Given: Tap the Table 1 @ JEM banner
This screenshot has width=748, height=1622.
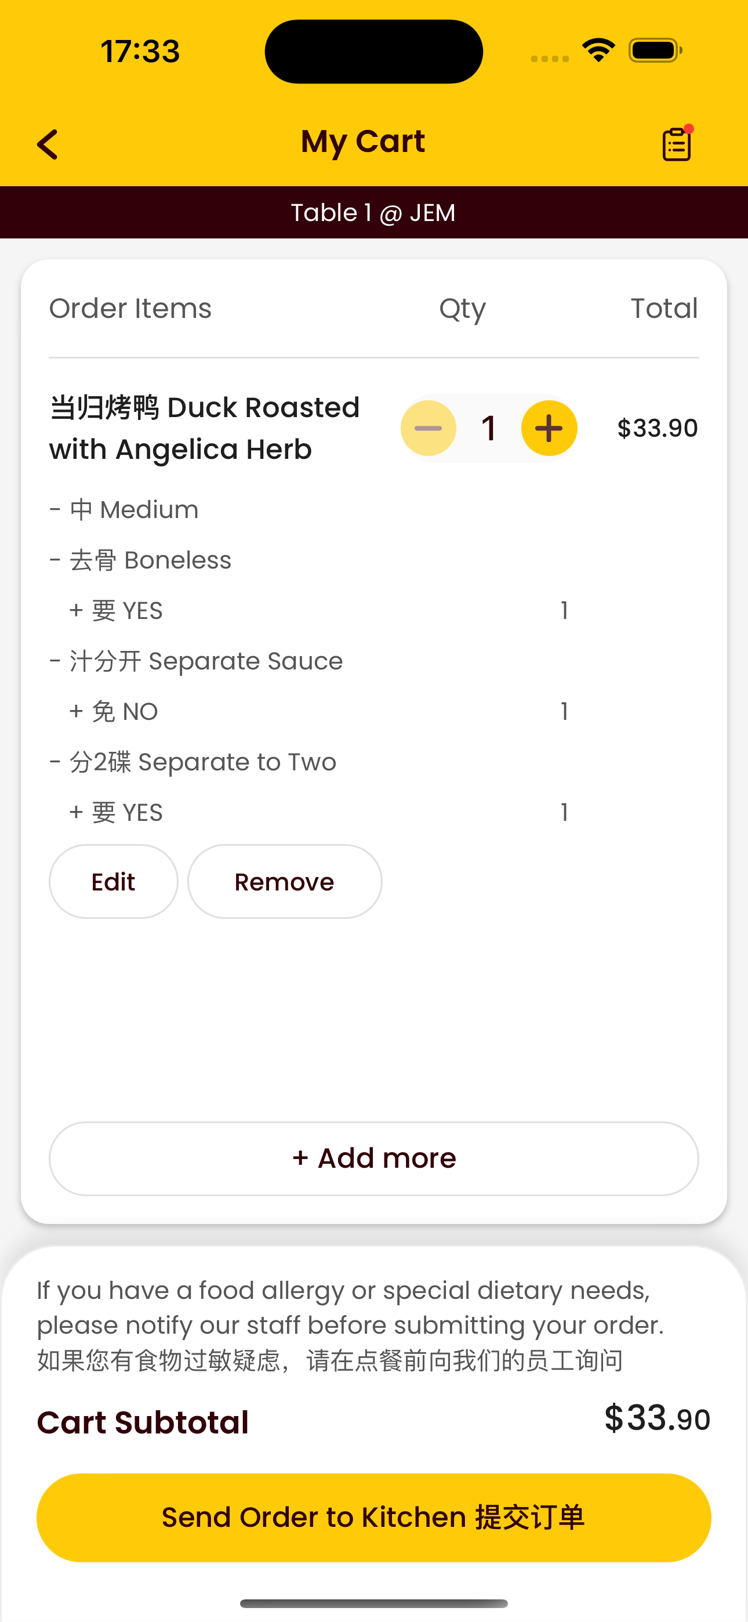Looking at the screenshot, I should [x=374, y=212].
